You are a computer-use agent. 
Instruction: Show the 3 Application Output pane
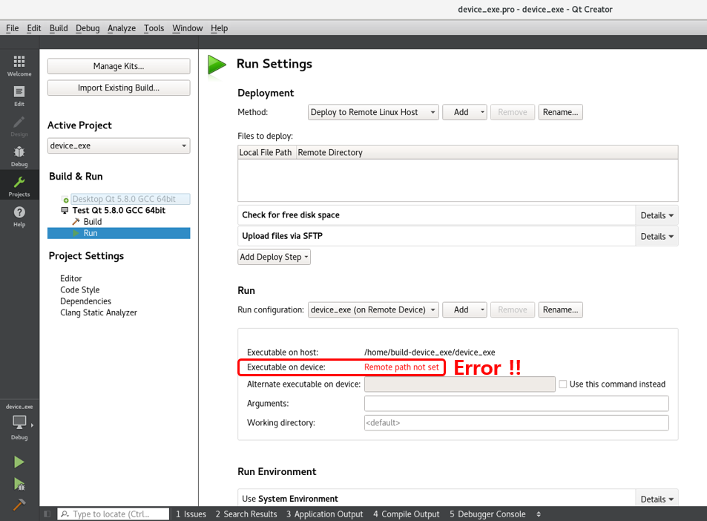(325, 514)
